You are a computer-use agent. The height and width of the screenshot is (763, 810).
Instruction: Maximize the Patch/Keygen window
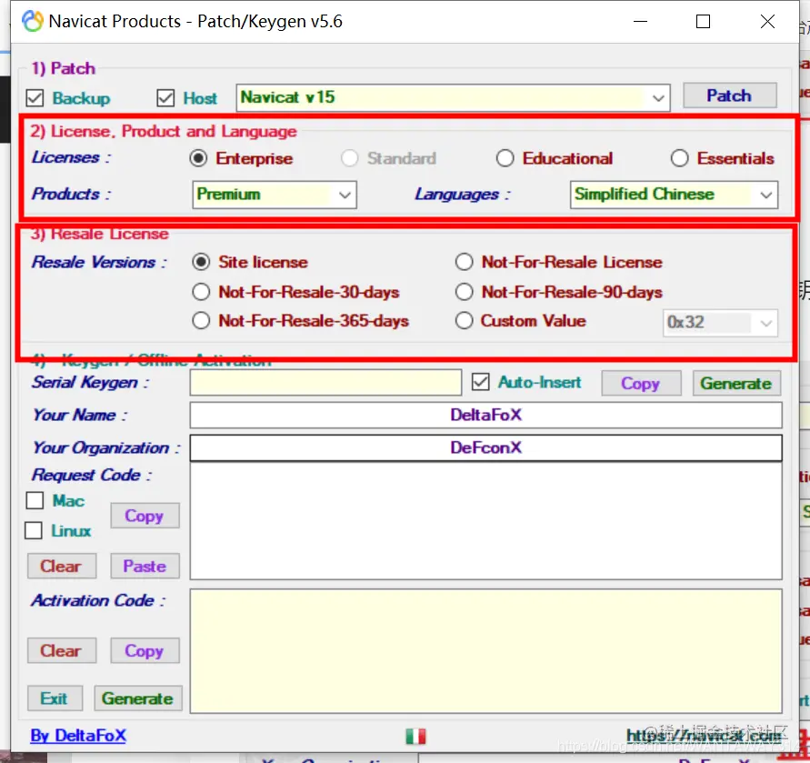703,21
